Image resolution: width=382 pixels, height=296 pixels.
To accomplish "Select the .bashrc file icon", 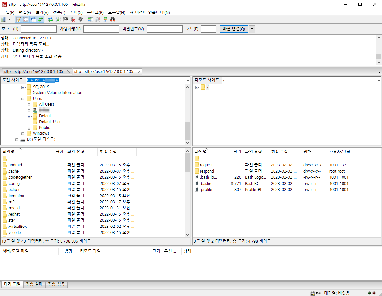I will coord(197,184).
